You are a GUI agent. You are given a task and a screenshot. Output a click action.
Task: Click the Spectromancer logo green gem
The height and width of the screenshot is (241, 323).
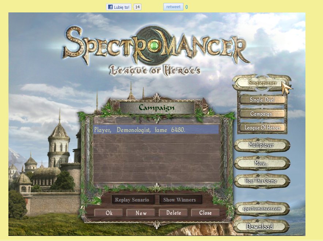click(x=154, y=46)
